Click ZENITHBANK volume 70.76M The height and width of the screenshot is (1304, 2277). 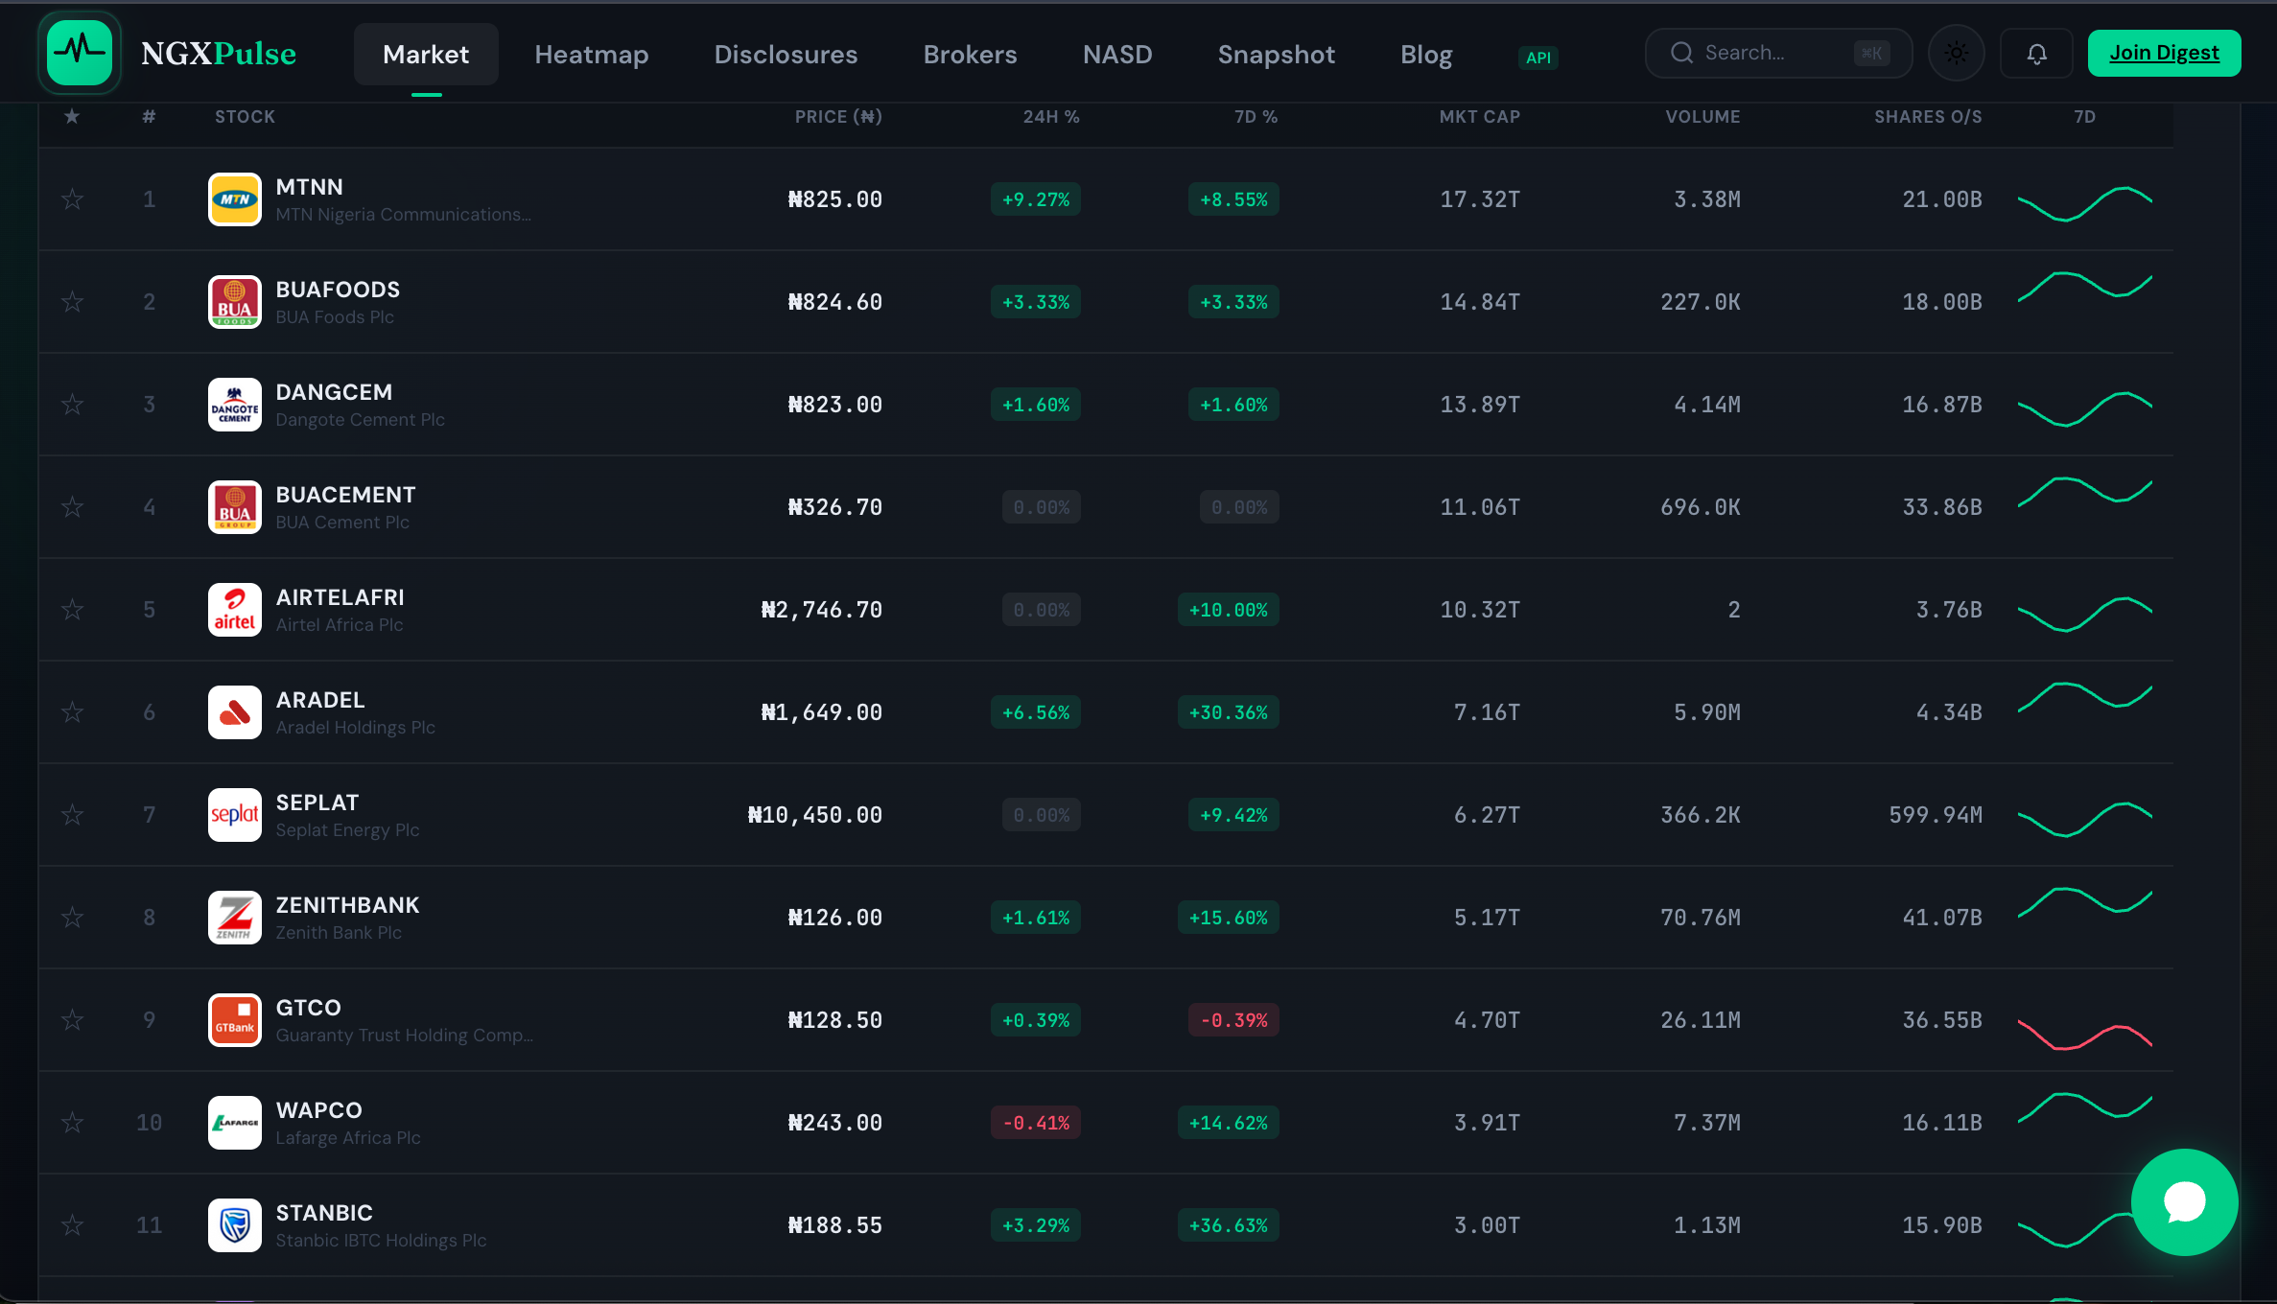(x=1701, y=918)
